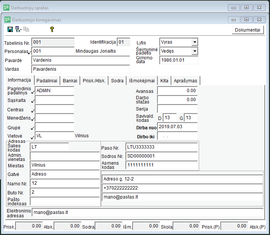The width and height of the screenshot is (270, 235).
Task: Click the Vietovė VL field
Action: 55,136
